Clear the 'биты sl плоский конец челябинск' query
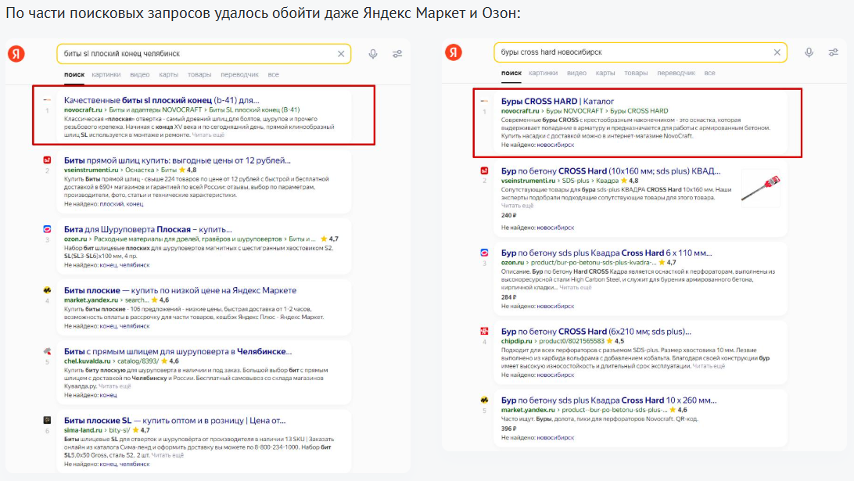Image resolution: width=854 pixels, height=481 pixels. pos(341,54)
